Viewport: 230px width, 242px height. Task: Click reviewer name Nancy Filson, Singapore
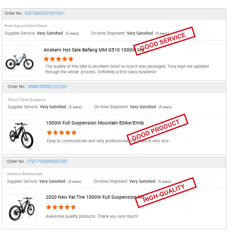coord(27,100)
